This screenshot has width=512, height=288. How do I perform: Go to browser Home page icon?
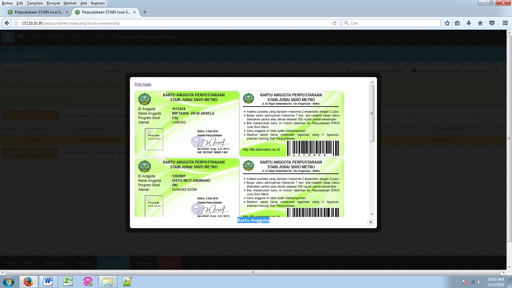point(480,23)
